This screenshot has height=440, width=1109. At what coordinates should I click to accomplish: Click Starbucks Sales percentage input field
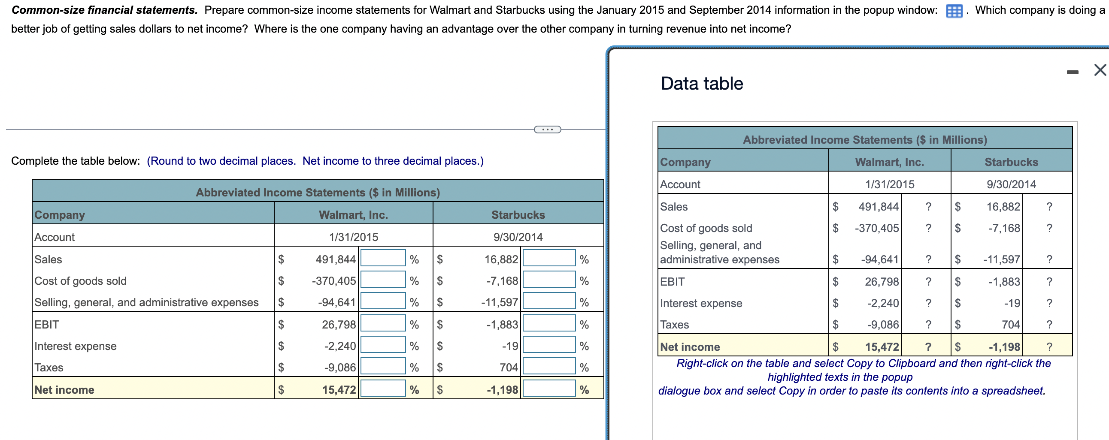click(x=548, y=259)
